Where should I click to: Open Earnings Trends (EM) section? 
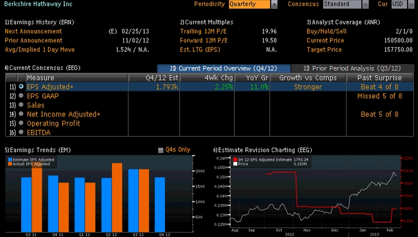point(37,150)
